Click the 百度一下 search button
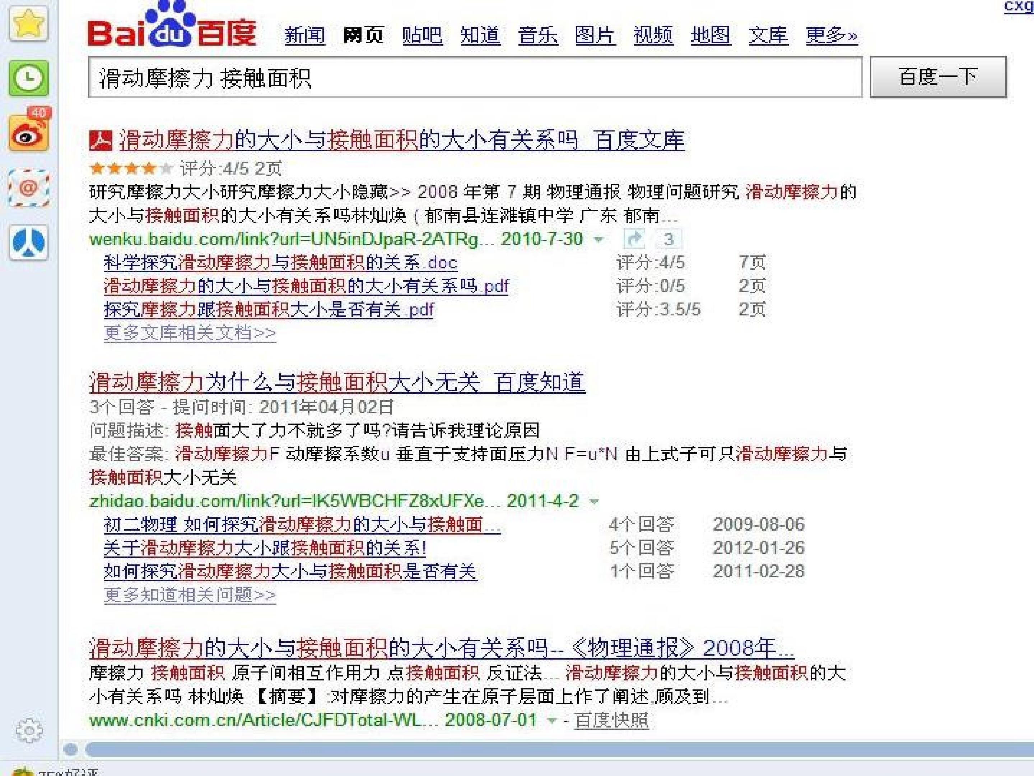The image size is (1034, 776). point(938,77)
